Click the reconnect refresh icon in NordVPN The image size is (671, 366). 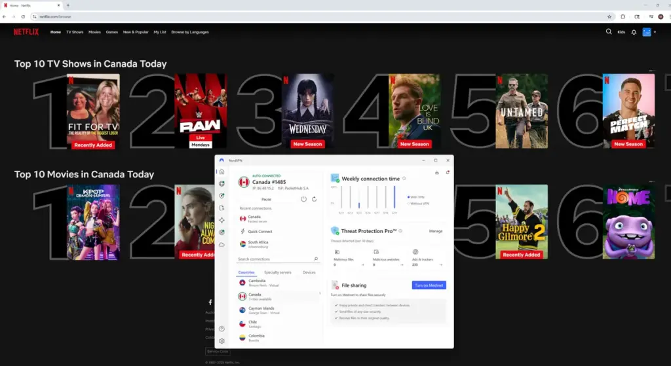(315, 199)
